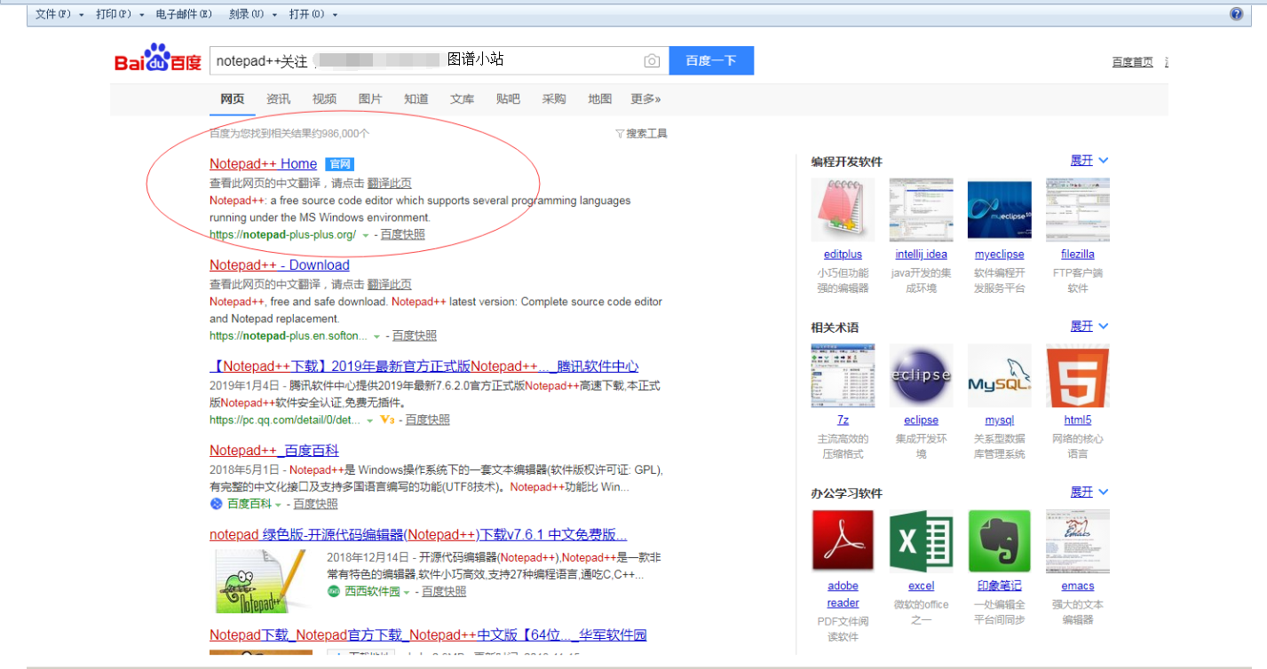Screen dimensions: 1267x669
Task: Click the 印象笔记 elephant icon
Action: click(1000, 541)
